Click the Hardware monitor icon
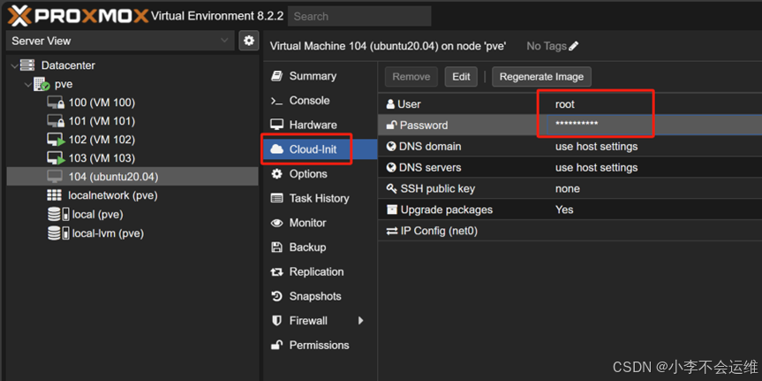This screenshot has width=762, height=381. point(276,125)
